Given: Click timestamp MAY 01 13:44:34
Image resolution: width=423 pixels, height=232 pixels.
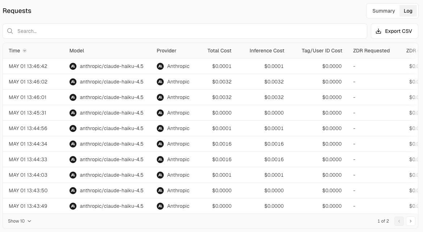Looking at the screenshot, I should pos(28,144).
